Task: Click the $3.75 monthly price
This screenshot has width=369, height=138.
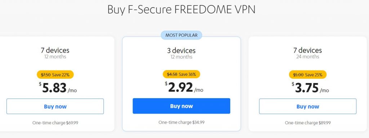Action: pyautogui.click(x=310, y=88)
